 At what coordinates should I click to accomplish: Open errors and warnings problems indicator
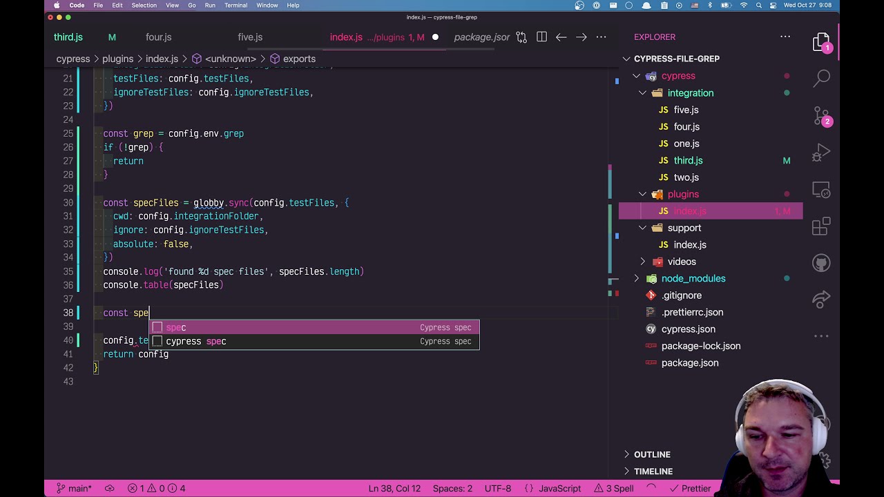pyautogui.click(x=158, y=488)
